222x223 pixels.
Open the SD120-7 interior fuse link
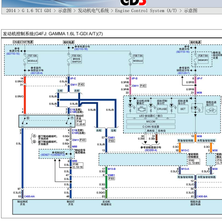tap(183, 73)
